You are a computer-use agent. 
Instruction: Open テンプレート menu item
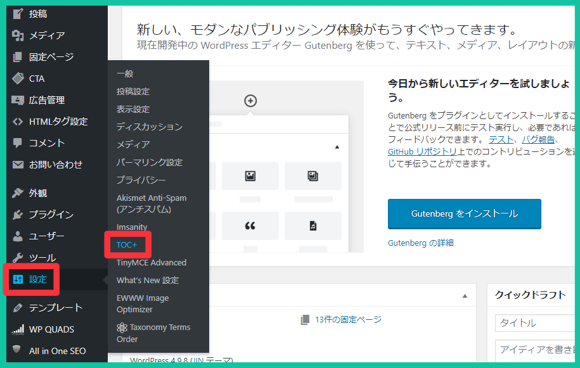tap(56, 307)
